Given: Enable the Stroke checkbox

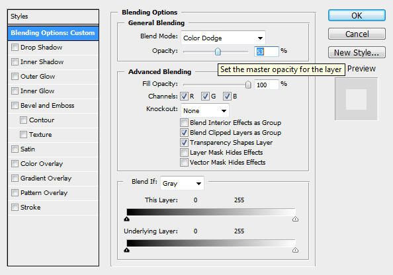Looking at the screenshot, I should coord(15,207).
